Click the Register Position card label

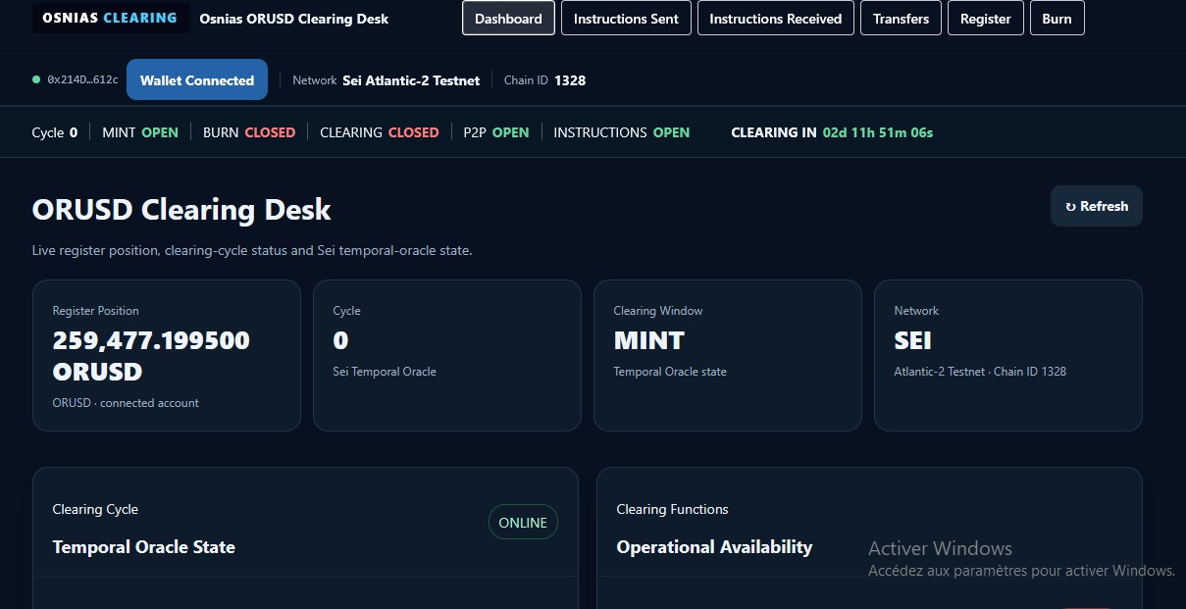(x=95, y=311)
